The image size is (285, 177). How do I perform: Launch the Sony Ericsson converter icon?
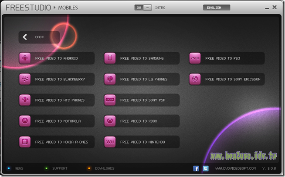pos(195,79)
